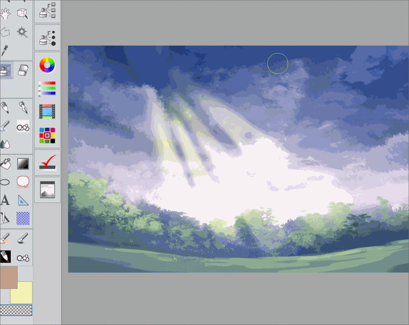Select the watercolor Brush tool

[x=5, y=126]
